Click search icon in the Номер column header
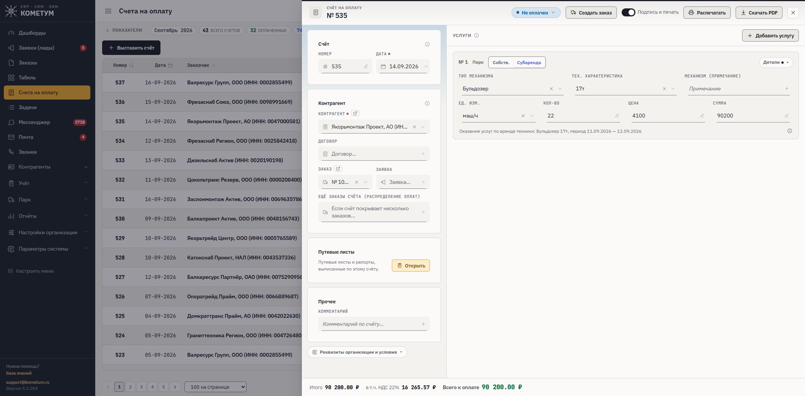 pos(131,65)
